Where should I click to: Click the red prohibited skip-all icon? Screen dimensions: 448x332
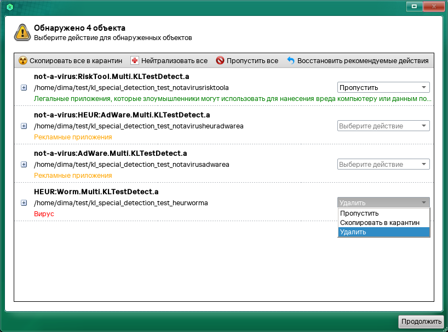[220, 61]
